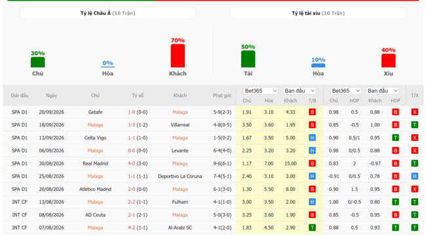Click red B T/B badge in Getafe row
The image size is (426, 236).
[312, 112]
